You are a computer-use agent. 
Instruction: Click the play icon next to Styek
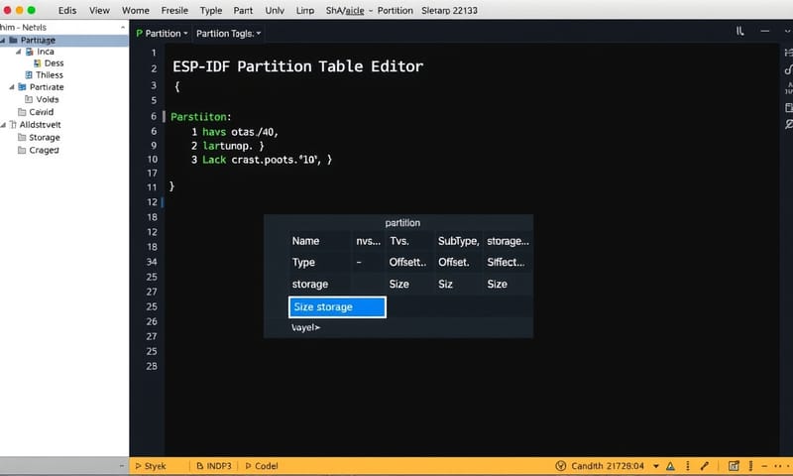tap(138, 466)
